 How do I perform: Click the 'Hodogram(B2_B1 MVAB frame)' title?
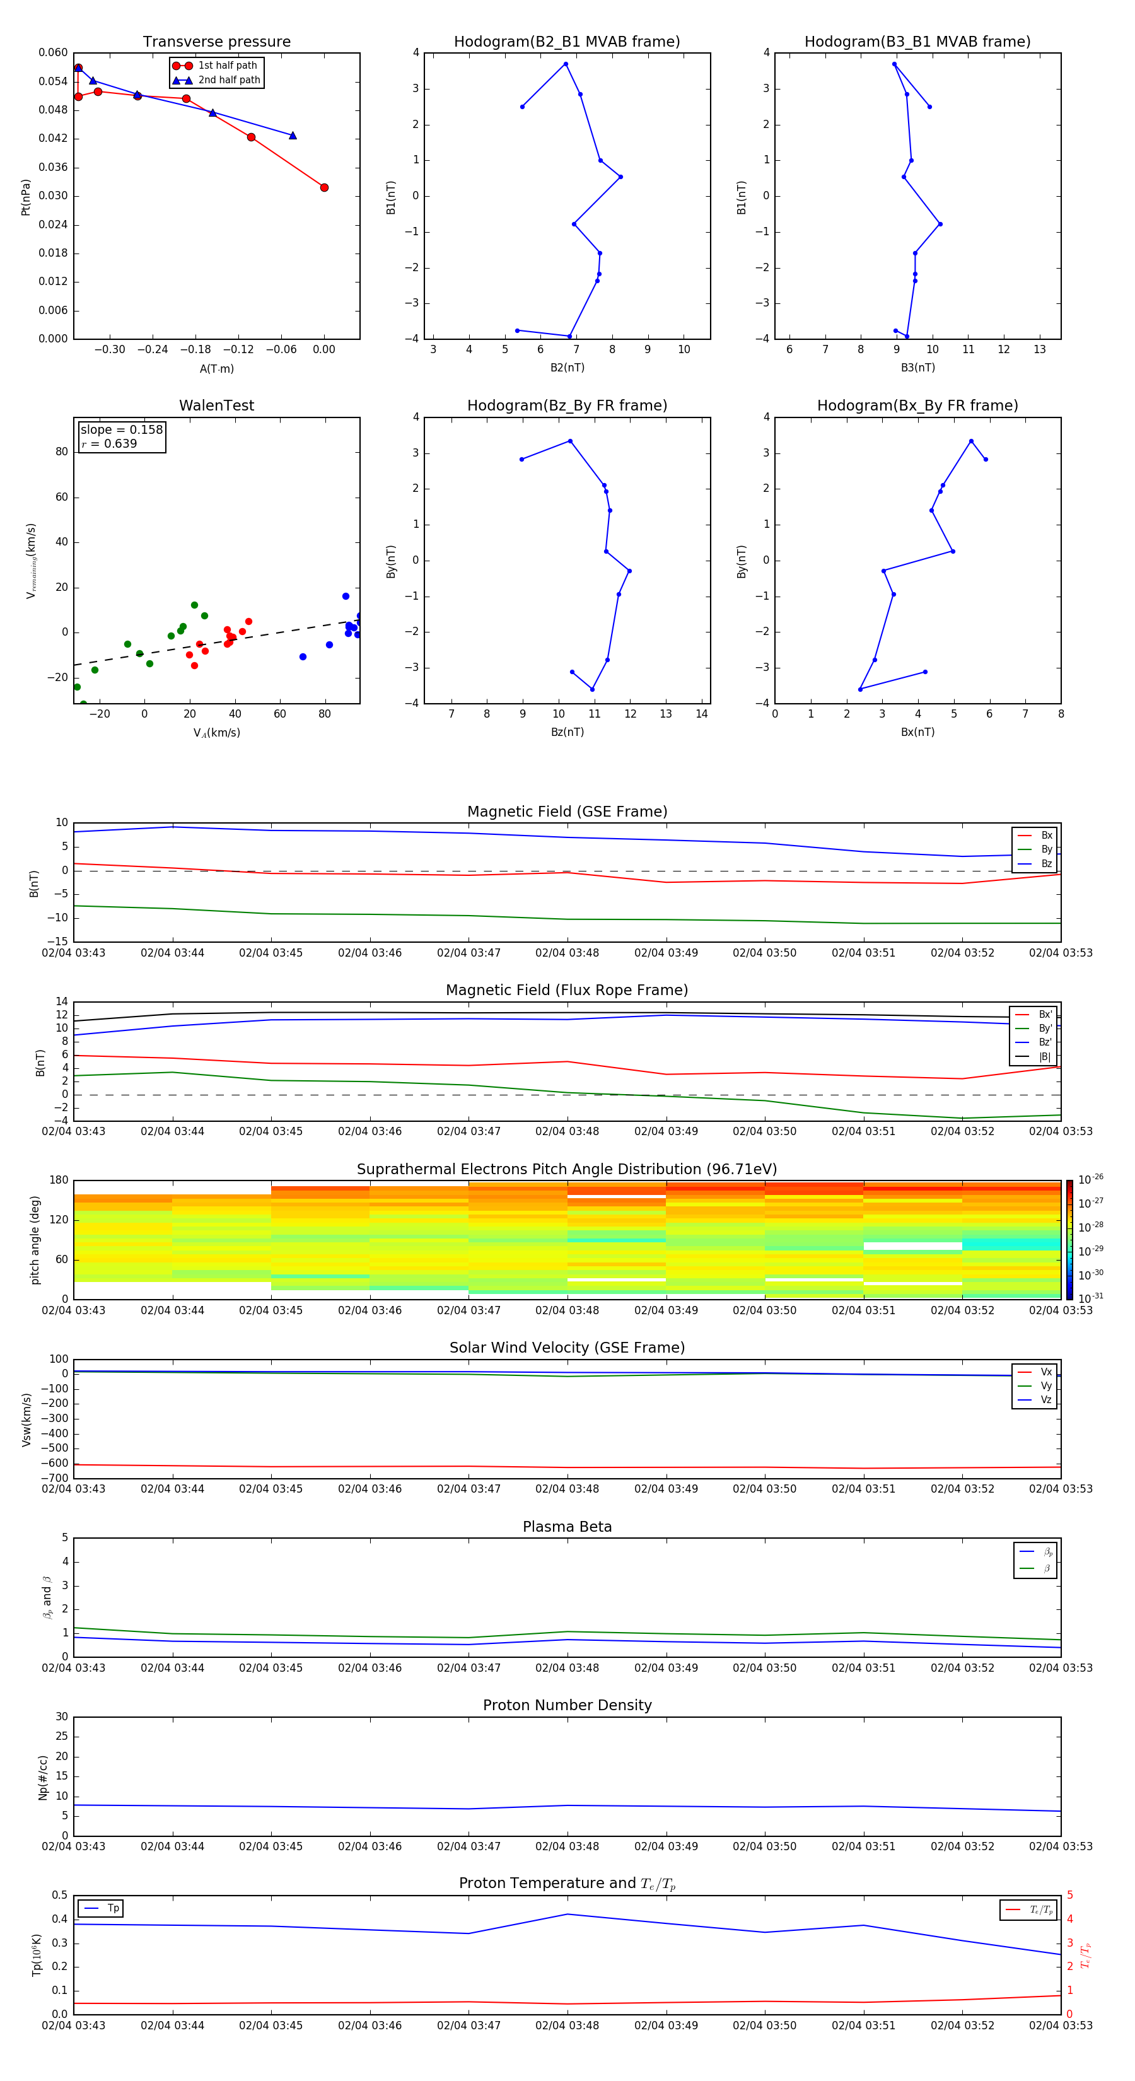tap(567, 42)
